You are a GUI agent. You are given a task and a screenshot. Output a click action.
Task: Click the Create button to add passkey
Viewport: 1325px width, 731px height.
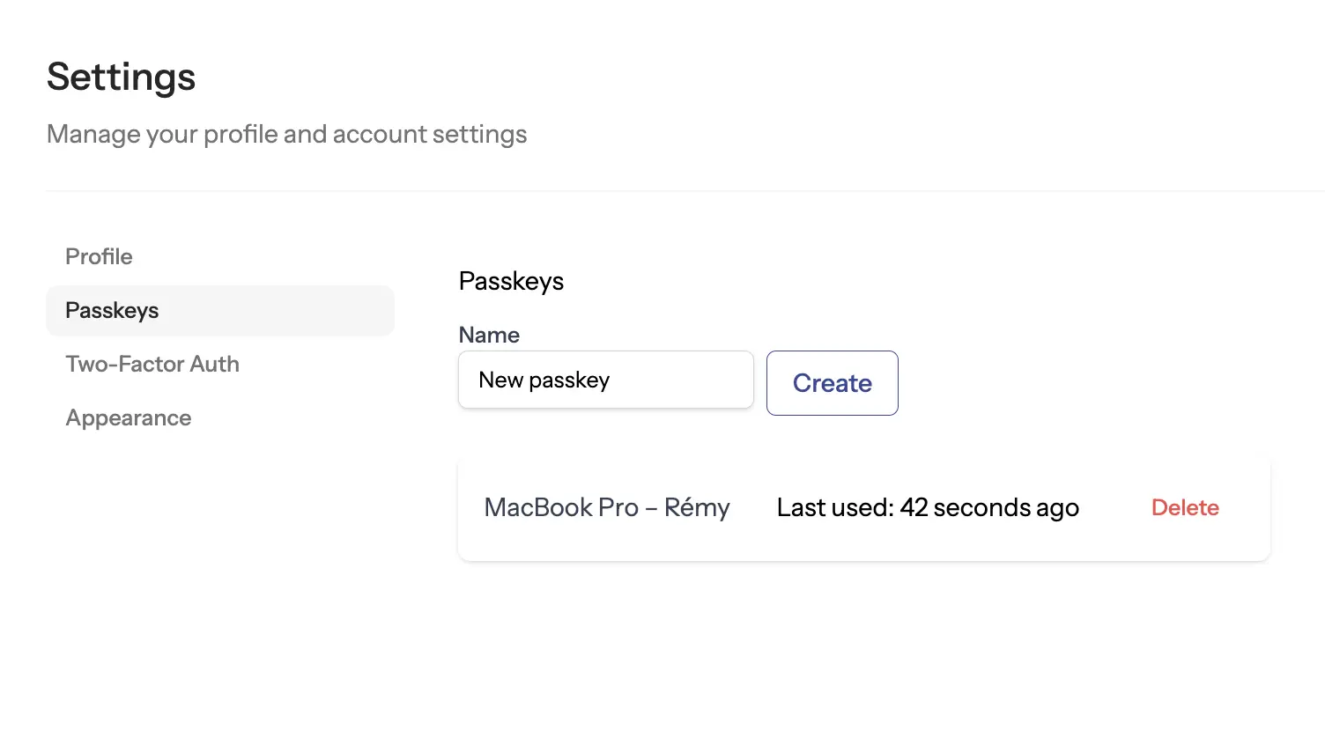832,382
